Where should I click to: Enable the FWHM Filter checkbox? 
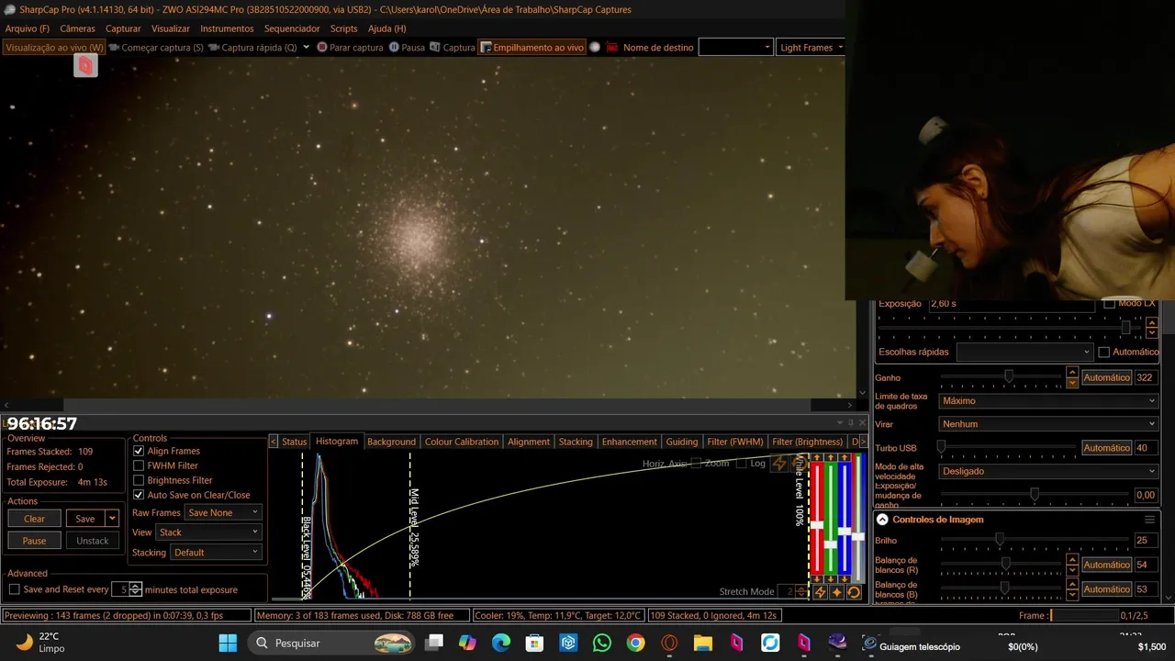pos(139,465)
